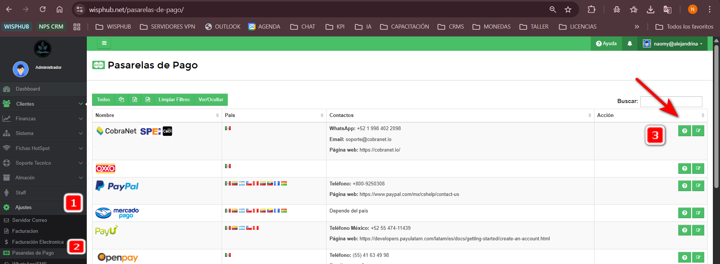The height and width of the screenshot is (264, 720).
Task: Click the copy icon next to Todos
Action: coord(121,100)
